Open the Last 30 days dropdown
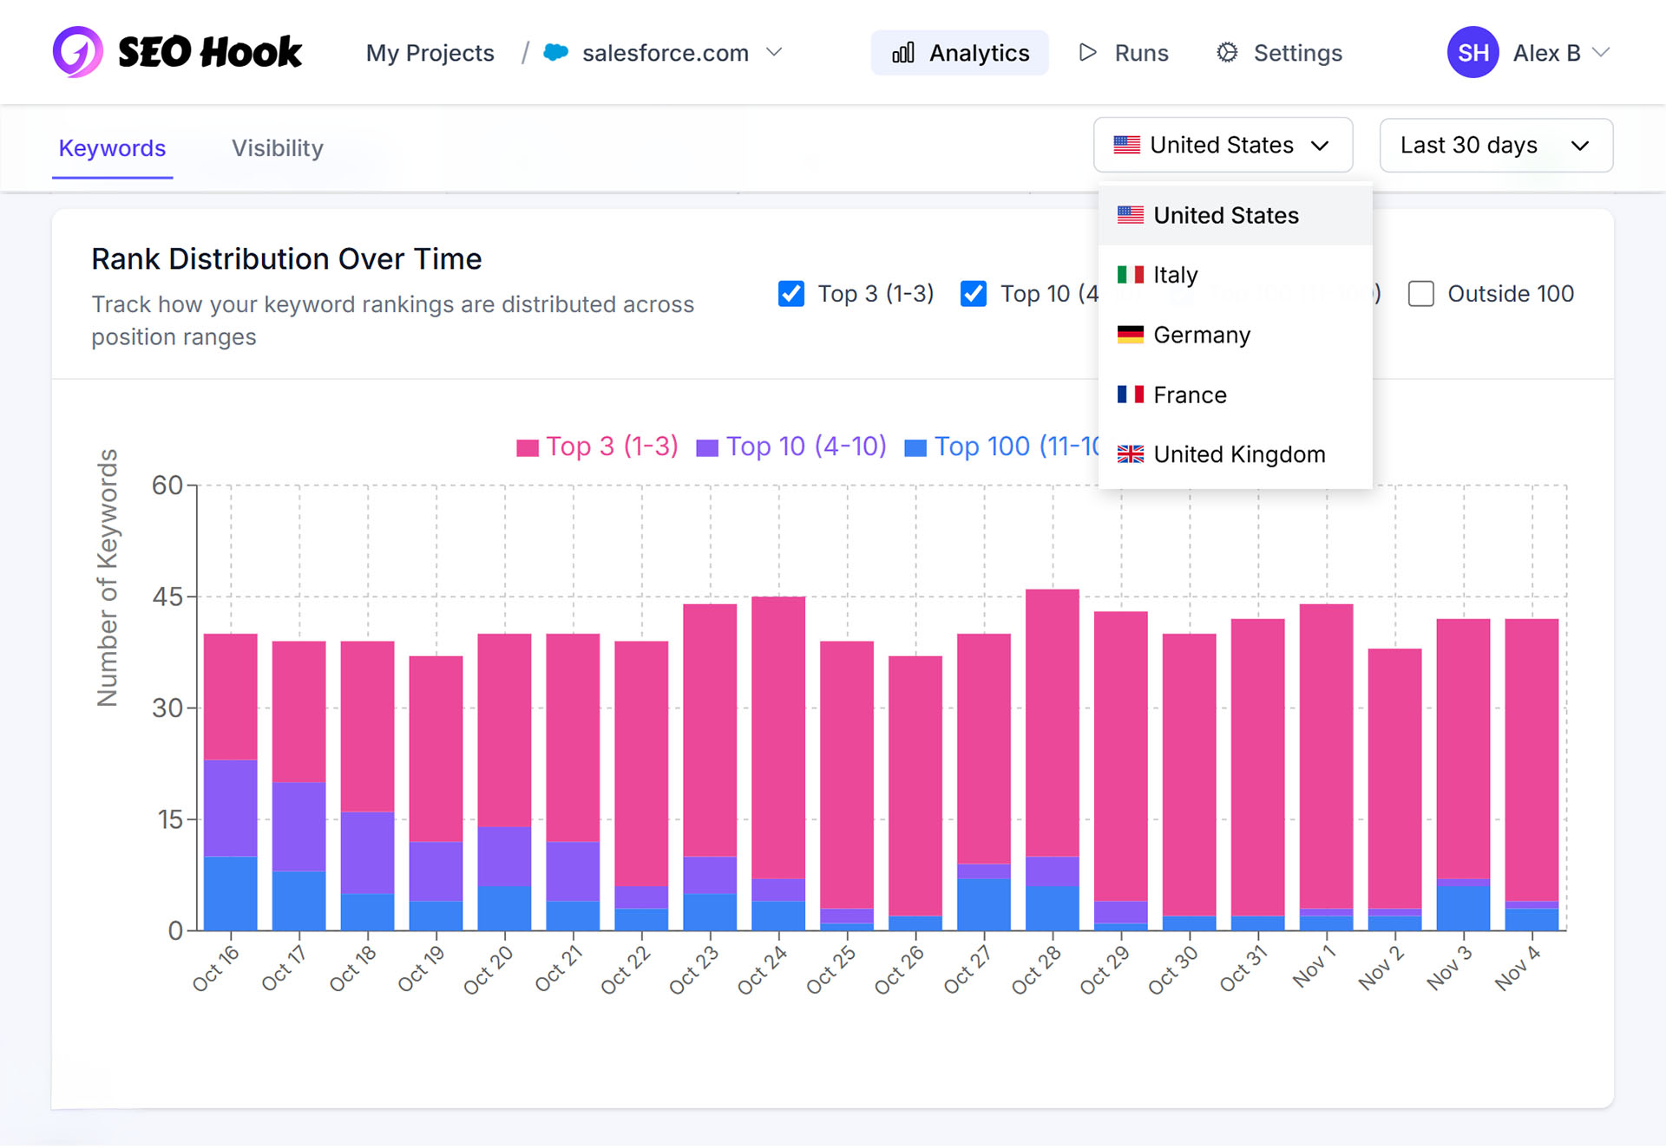The width and height of the screenshot is (1666, 1148). point(1495,145)
